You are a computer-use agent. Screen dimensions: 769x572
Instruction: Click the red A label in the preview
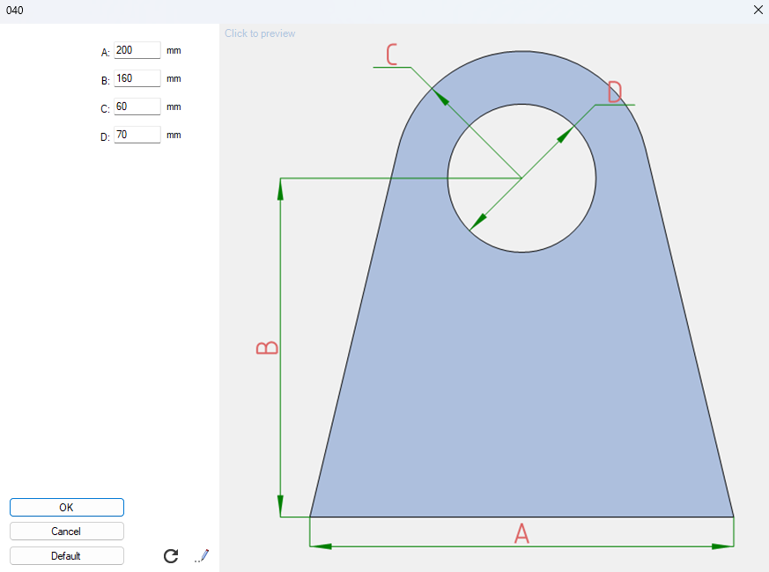pos(522,532)
